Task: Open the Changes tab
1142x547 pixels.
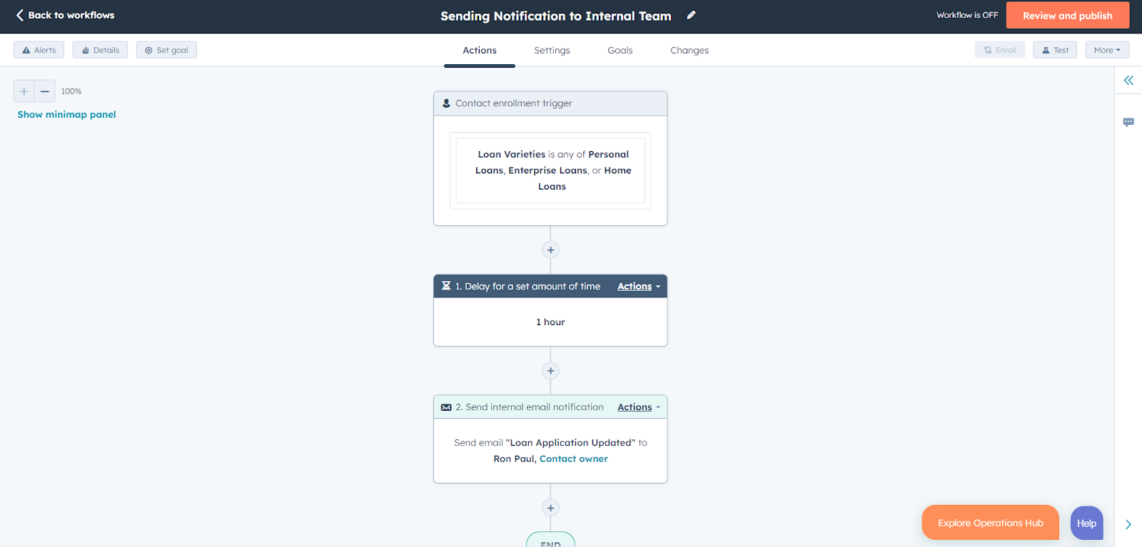Action: click(x=689, y=51)
